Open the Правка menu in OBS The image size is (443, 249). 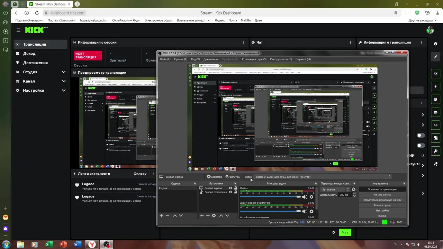coord(181,59)
